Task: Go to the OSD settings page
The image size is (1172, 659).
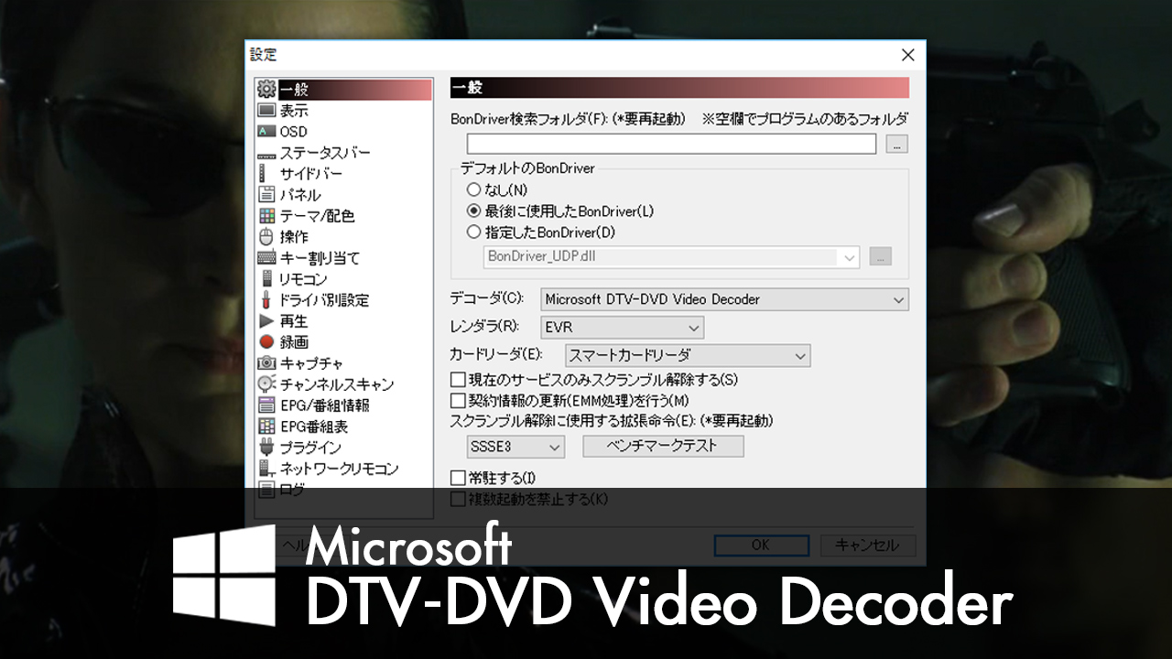Action: pos(294,132)
